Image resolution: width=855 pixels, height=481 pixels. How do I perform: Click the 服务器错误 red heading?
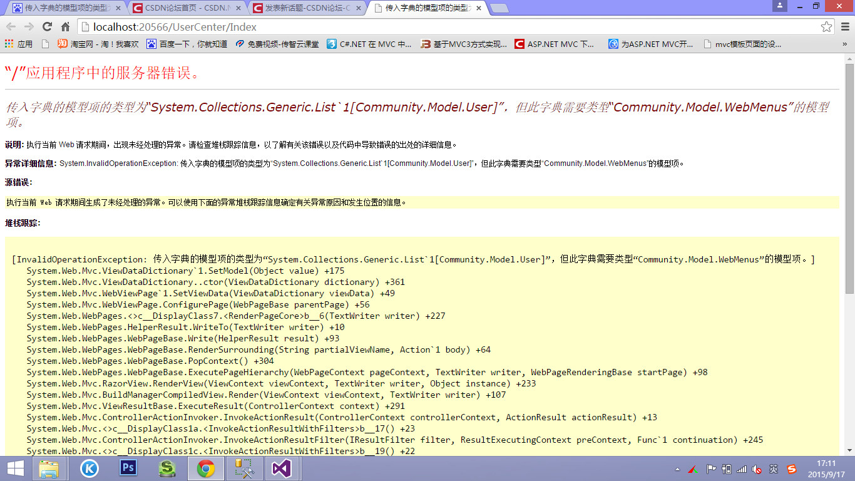(x=103, y=72)
